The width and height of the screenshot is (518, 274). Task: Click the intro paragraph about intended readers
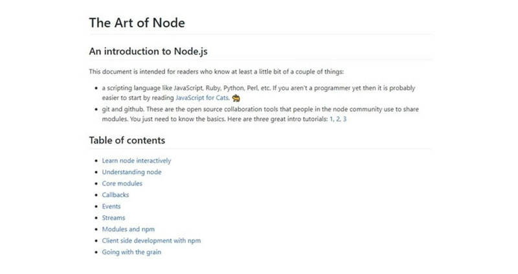216,72
